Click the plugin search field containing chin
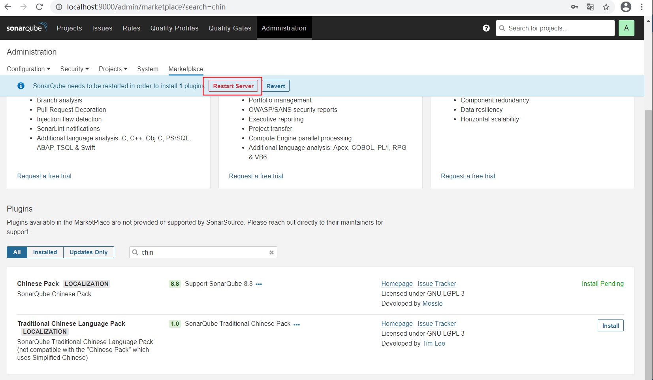This screenshot has height=380, width=653. click(203, 252)
